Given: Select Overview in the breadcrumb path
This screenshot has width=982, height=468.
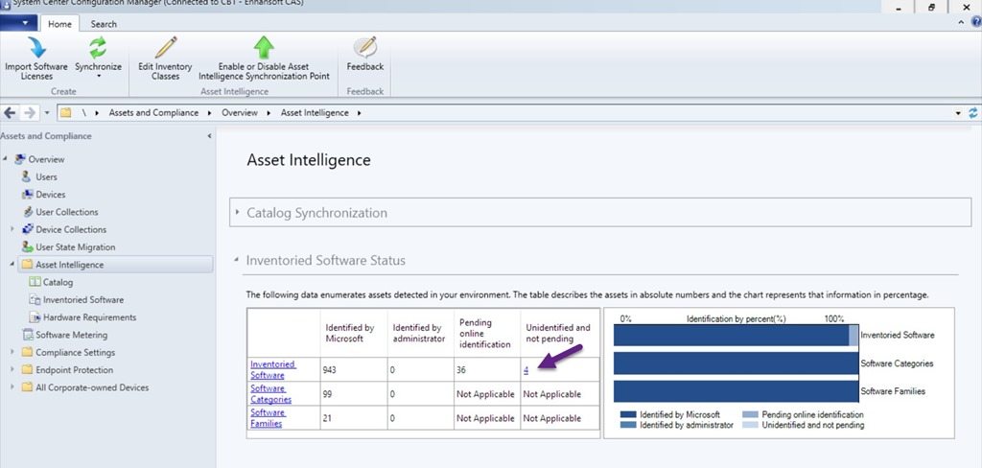Looking at the screenshot, I should click(x=239, y=113).
